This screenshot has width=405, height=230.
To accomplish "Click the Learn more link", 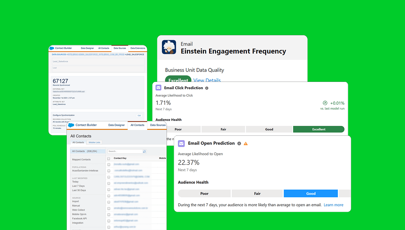I will click(334, 205).
